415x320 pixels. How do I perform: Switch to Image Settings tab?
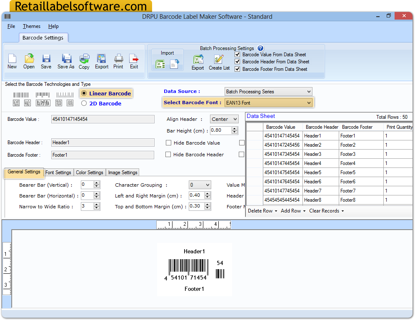click(122, 172)
